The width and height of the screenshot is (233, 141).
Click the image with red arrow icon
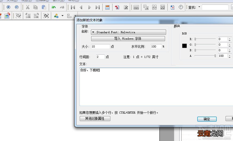tap(7, 16)
